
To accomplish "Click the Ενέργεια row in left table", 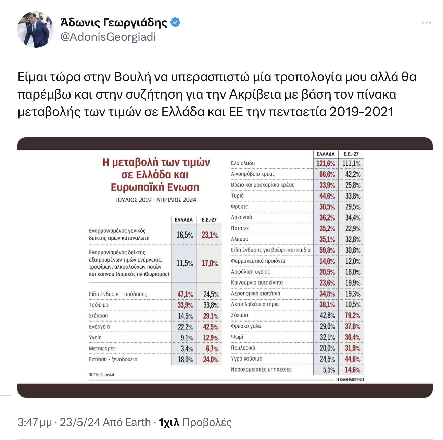I will (154, 327).
